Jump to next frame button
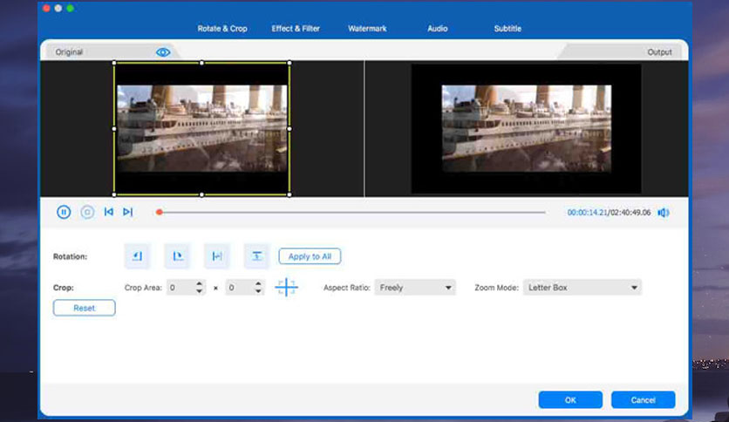This screenshot has width=729, height=422. (128, 212)
